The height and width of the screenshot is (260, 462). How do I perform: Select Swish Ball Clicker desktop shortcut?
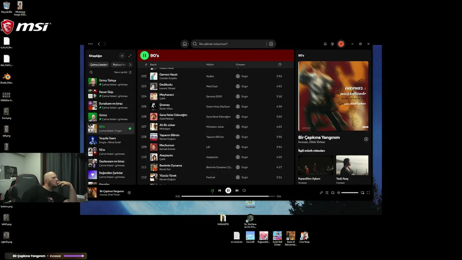(277, 238)
